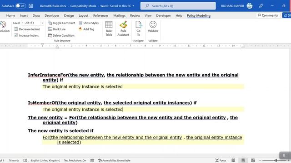Select the Policy Modeling tab

click(199, 16)
